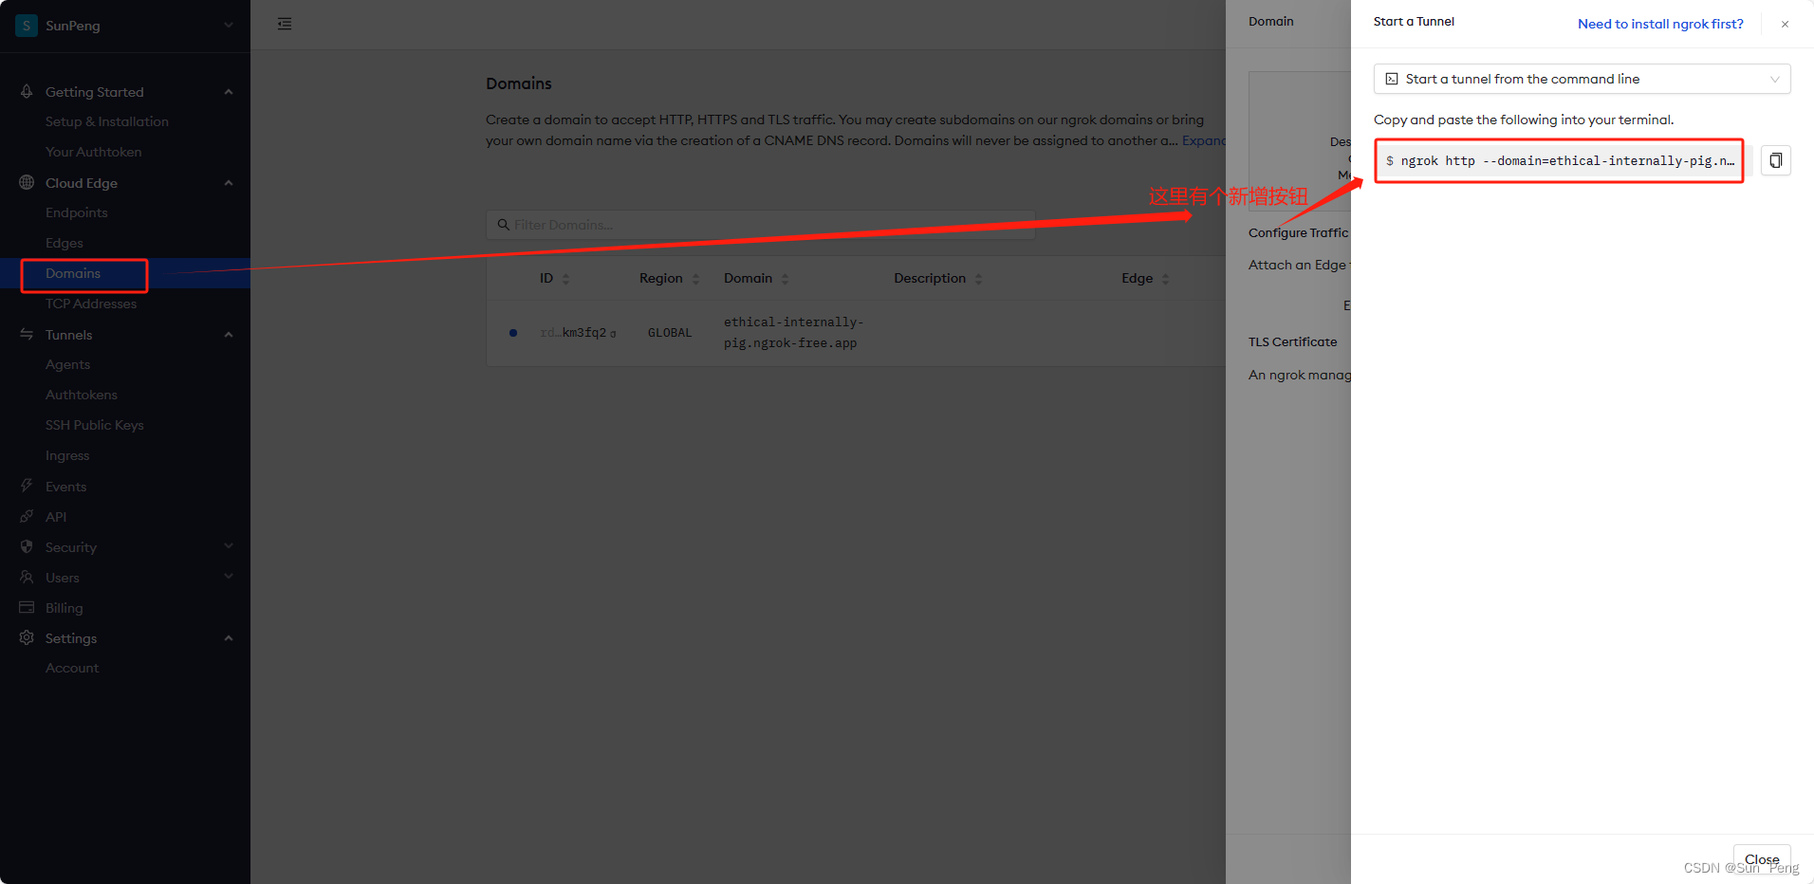This screenshot has height=884, width=1814.
Task: Open Account under Settings
Action: (72, 668)
